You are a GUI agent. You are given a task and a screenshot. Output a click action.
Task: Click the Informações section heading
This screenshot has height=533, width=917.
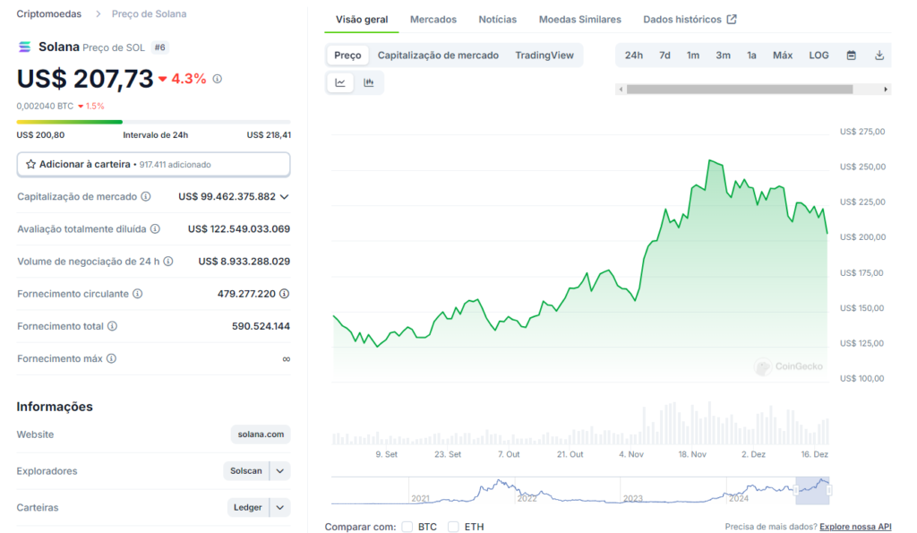55,407
